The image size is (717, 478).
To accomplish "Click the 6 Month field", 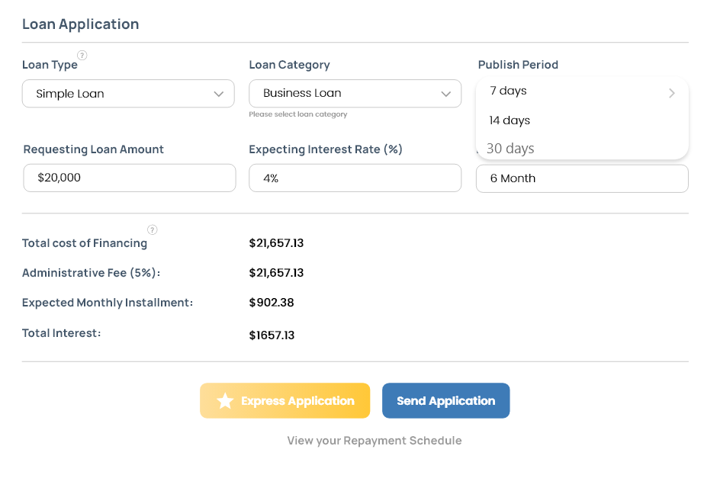I will [x=581, y=178].
